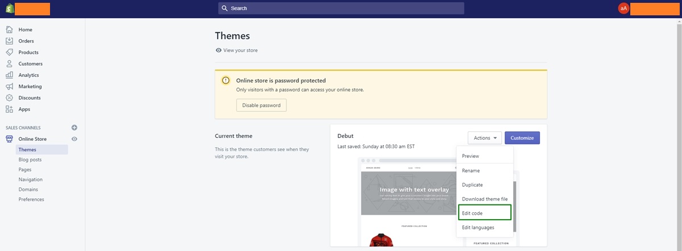The width and height of the screenshot is (682, 251).
Task: Click Disable password button
Action: coord(261,105)
